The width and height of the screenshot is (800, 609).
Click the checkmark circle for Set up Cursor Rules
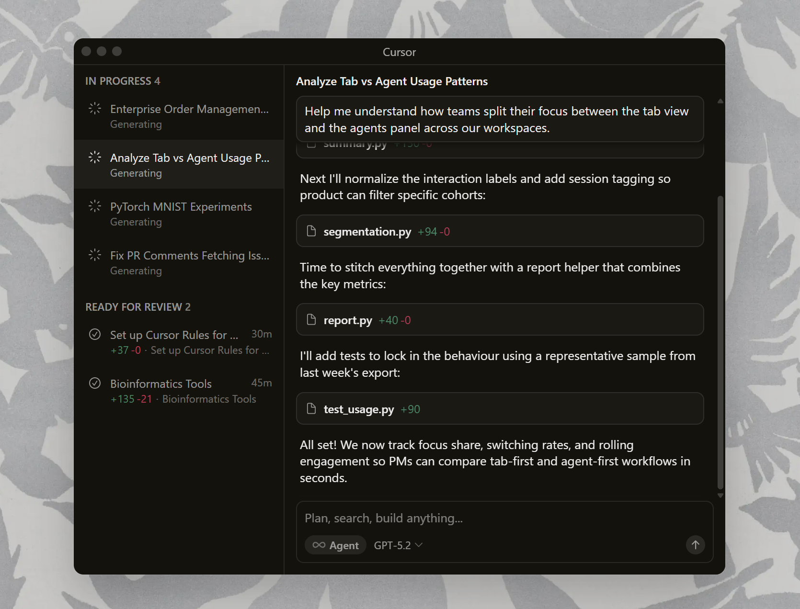tap(95, 334)
